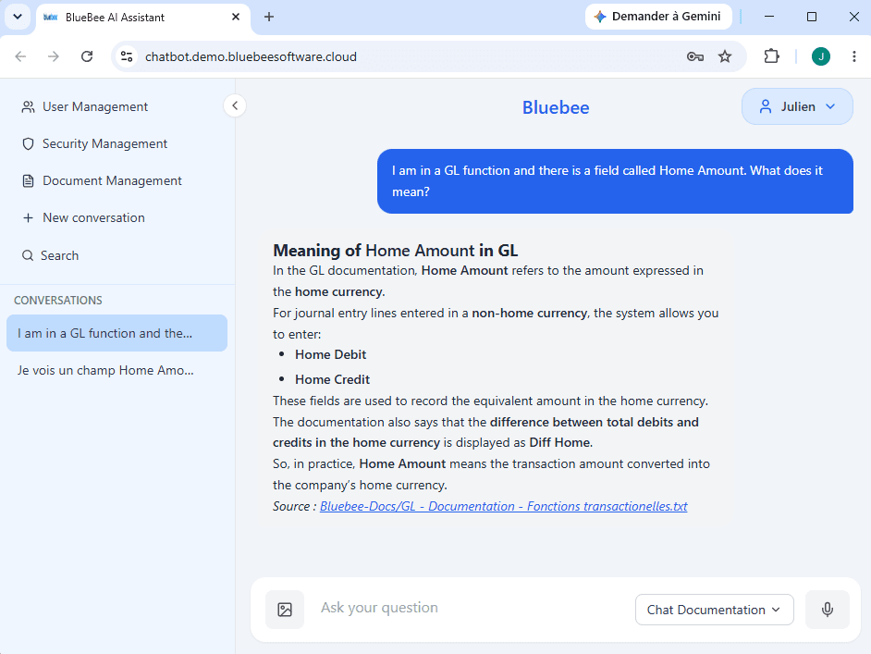Start a New conversation
Screen dimensions: 871x654
(x=83, y=217)
